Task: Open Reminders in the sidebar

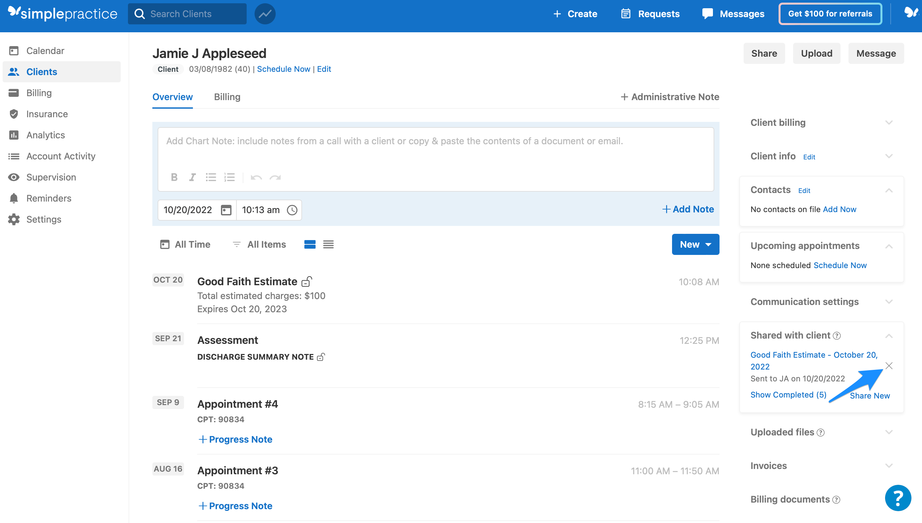Action: coord(62,198)
